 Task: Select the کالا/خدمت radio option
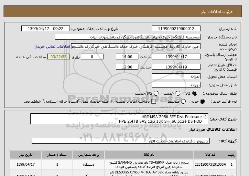click(x=156, y=93)
